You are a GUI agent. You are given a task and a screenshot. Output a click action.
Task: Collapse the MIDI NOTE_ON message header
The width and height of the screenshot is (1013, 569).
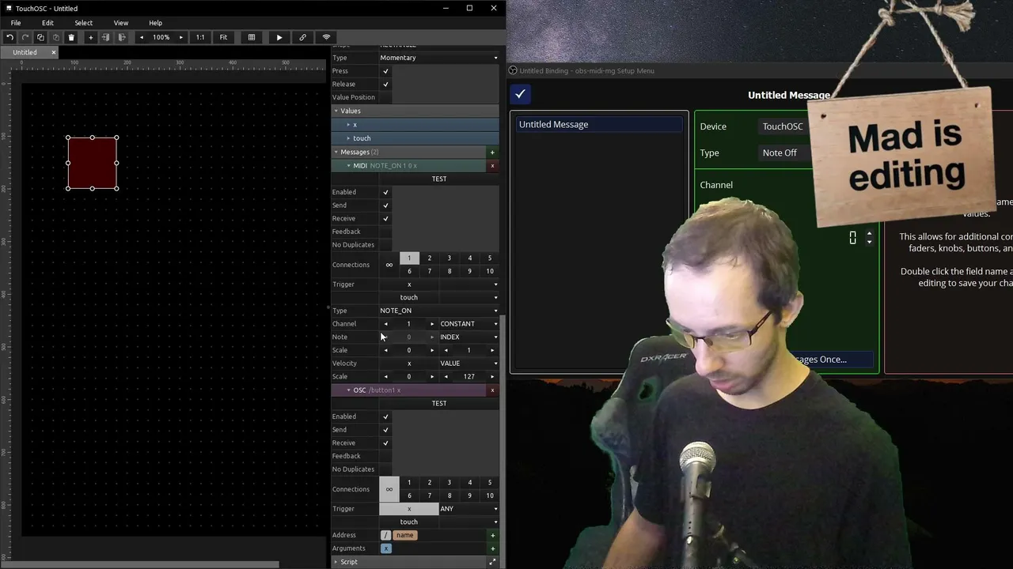348,166
